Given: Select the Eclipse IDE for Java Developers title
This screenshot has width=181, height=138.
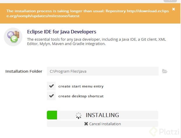Looking at the screenshot, I should [61, 32].
